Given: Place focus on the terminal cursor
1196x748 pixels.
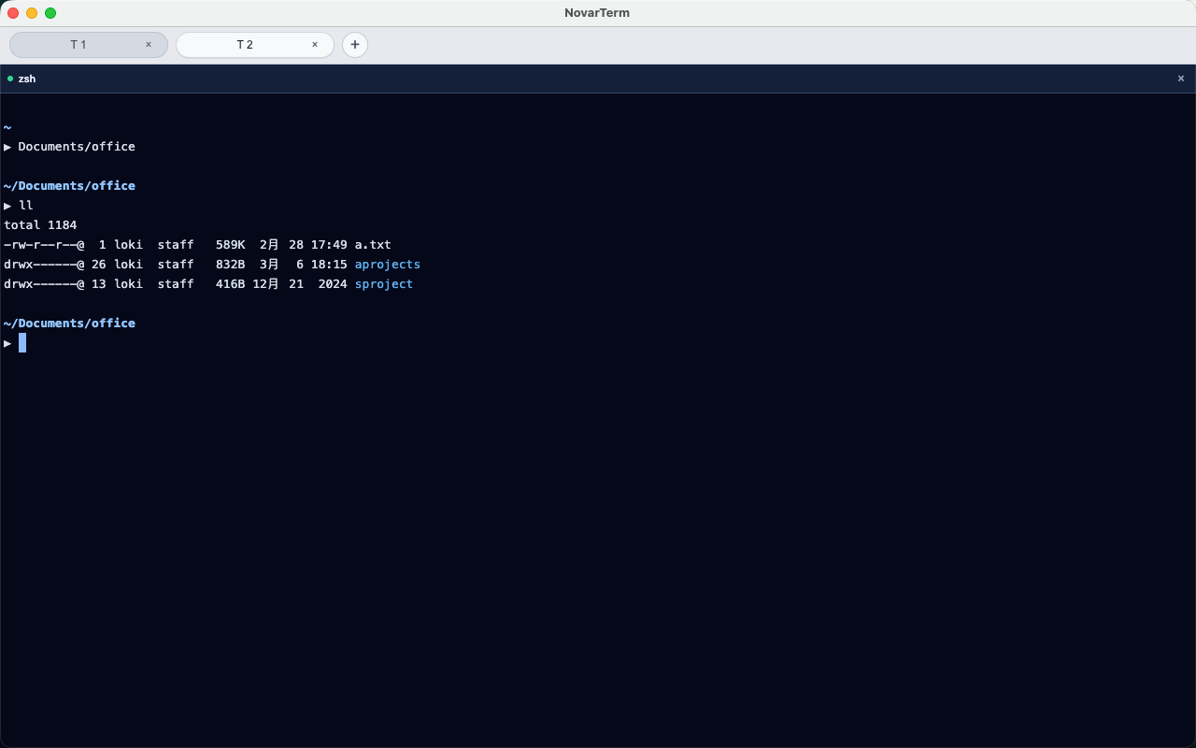Looking at the screenshot, I should tap(21, 343).
